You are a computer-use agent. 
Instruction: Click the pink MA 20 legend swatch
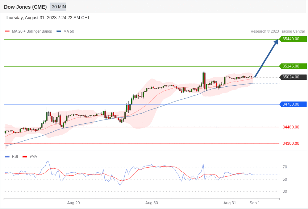pos(7,31)
